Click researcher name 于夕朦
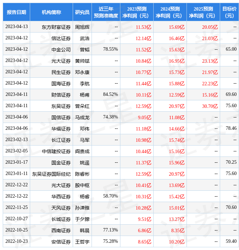Screen dimensions: 239x250 coord(82,220)
